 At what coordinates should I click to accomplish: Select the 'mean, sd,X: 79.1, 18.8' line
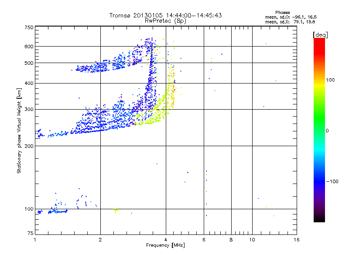click(290, 22)
